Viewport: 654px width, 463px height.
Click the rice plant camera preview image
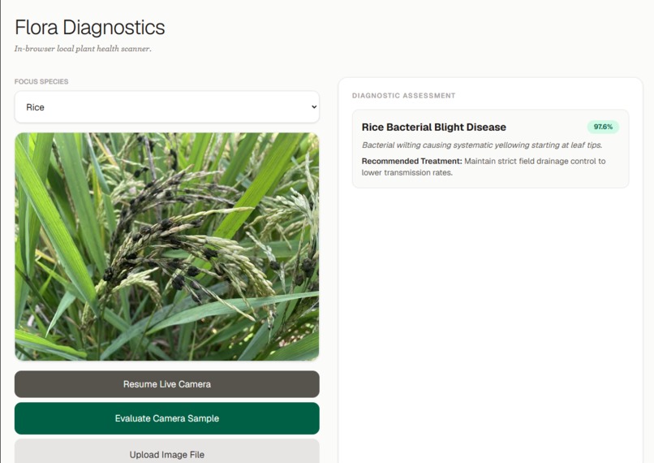pos(167,247)
